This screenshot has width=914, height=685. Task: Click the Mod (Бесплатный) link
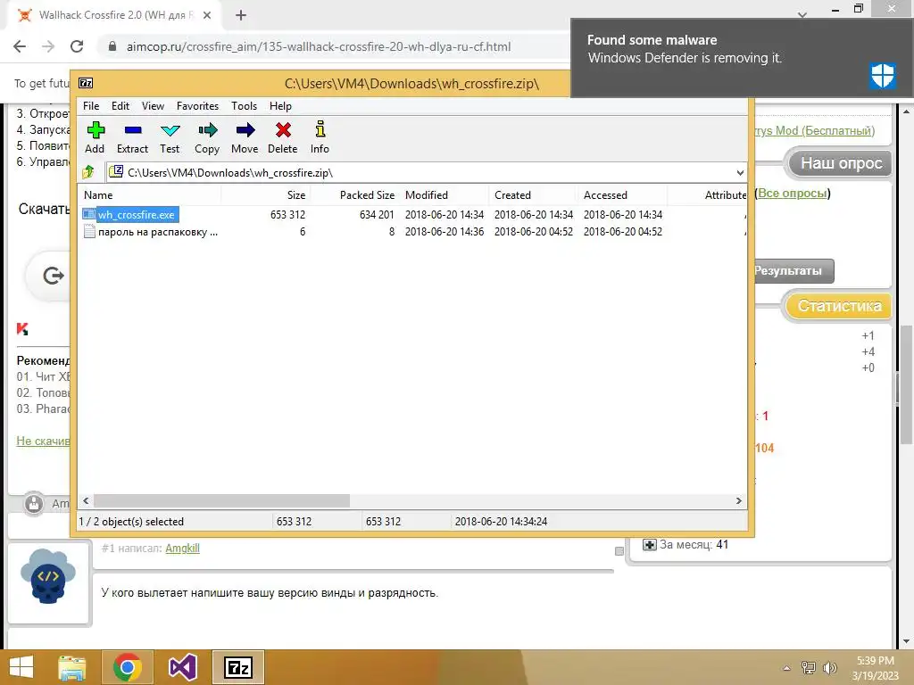[x=814, y=130]
